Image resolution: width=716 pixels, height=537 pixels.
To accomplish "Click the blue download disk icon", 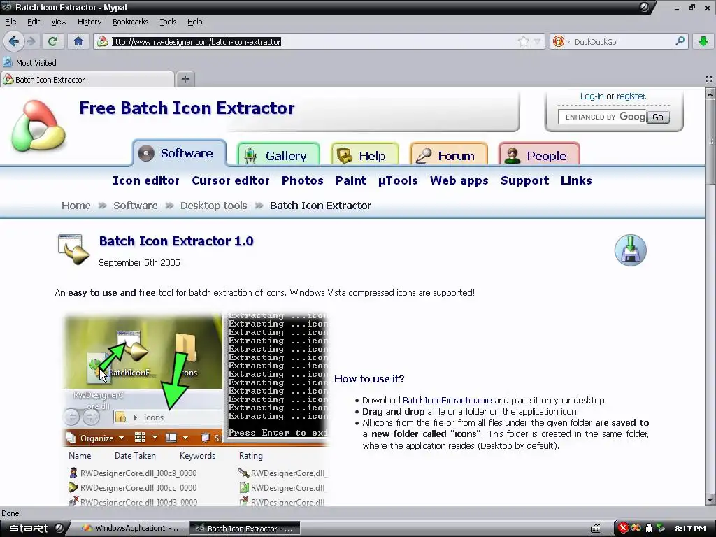I will (630, 250).
